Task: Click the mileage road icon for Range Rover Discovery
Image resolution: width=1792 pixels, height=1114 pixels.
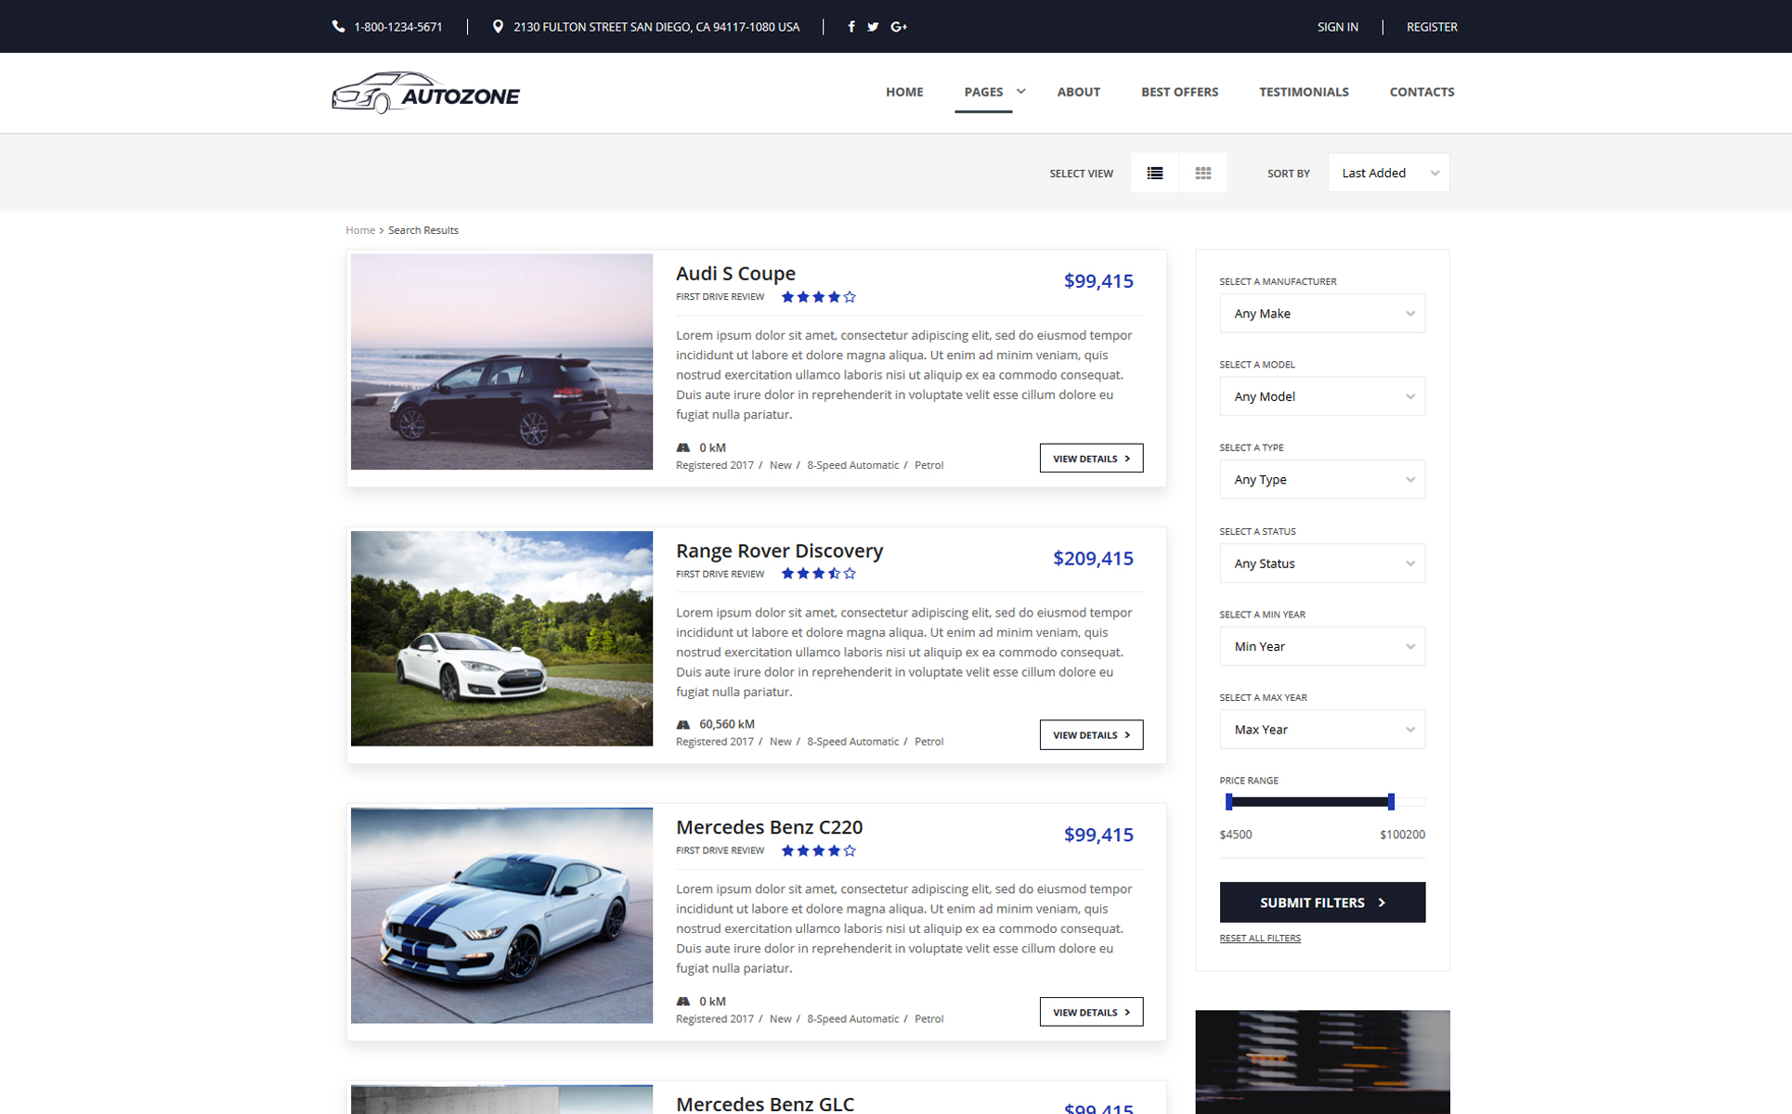Action: point(683,724)
